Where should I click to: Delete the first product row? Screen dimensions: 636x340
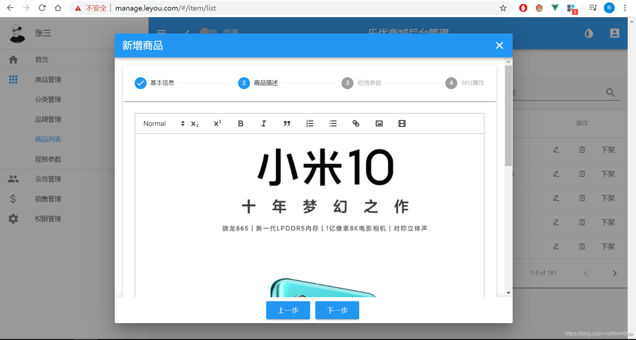tap(582, 150)
